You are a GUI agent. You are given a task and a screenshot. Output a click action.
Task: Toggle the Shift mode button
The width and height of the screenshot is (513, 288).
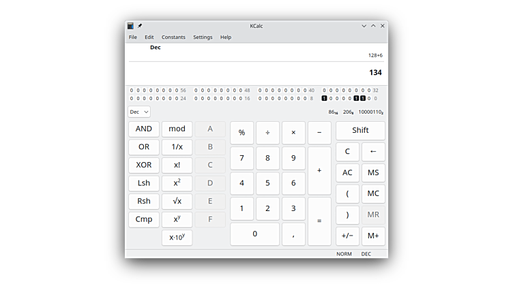click(360, 131)
